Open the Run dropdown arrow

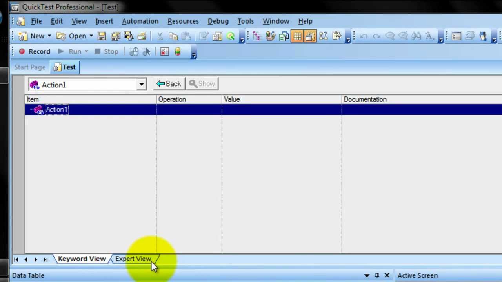tap(86, 51)
